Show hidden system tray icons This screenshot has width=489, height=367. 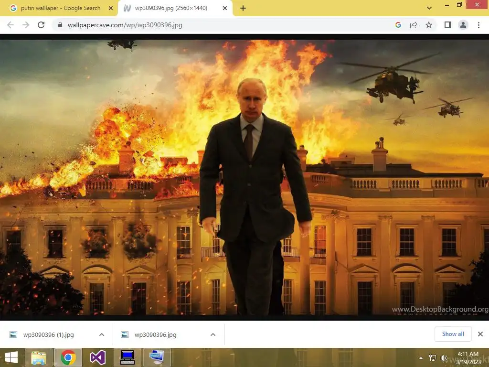(x=421, y=358)
